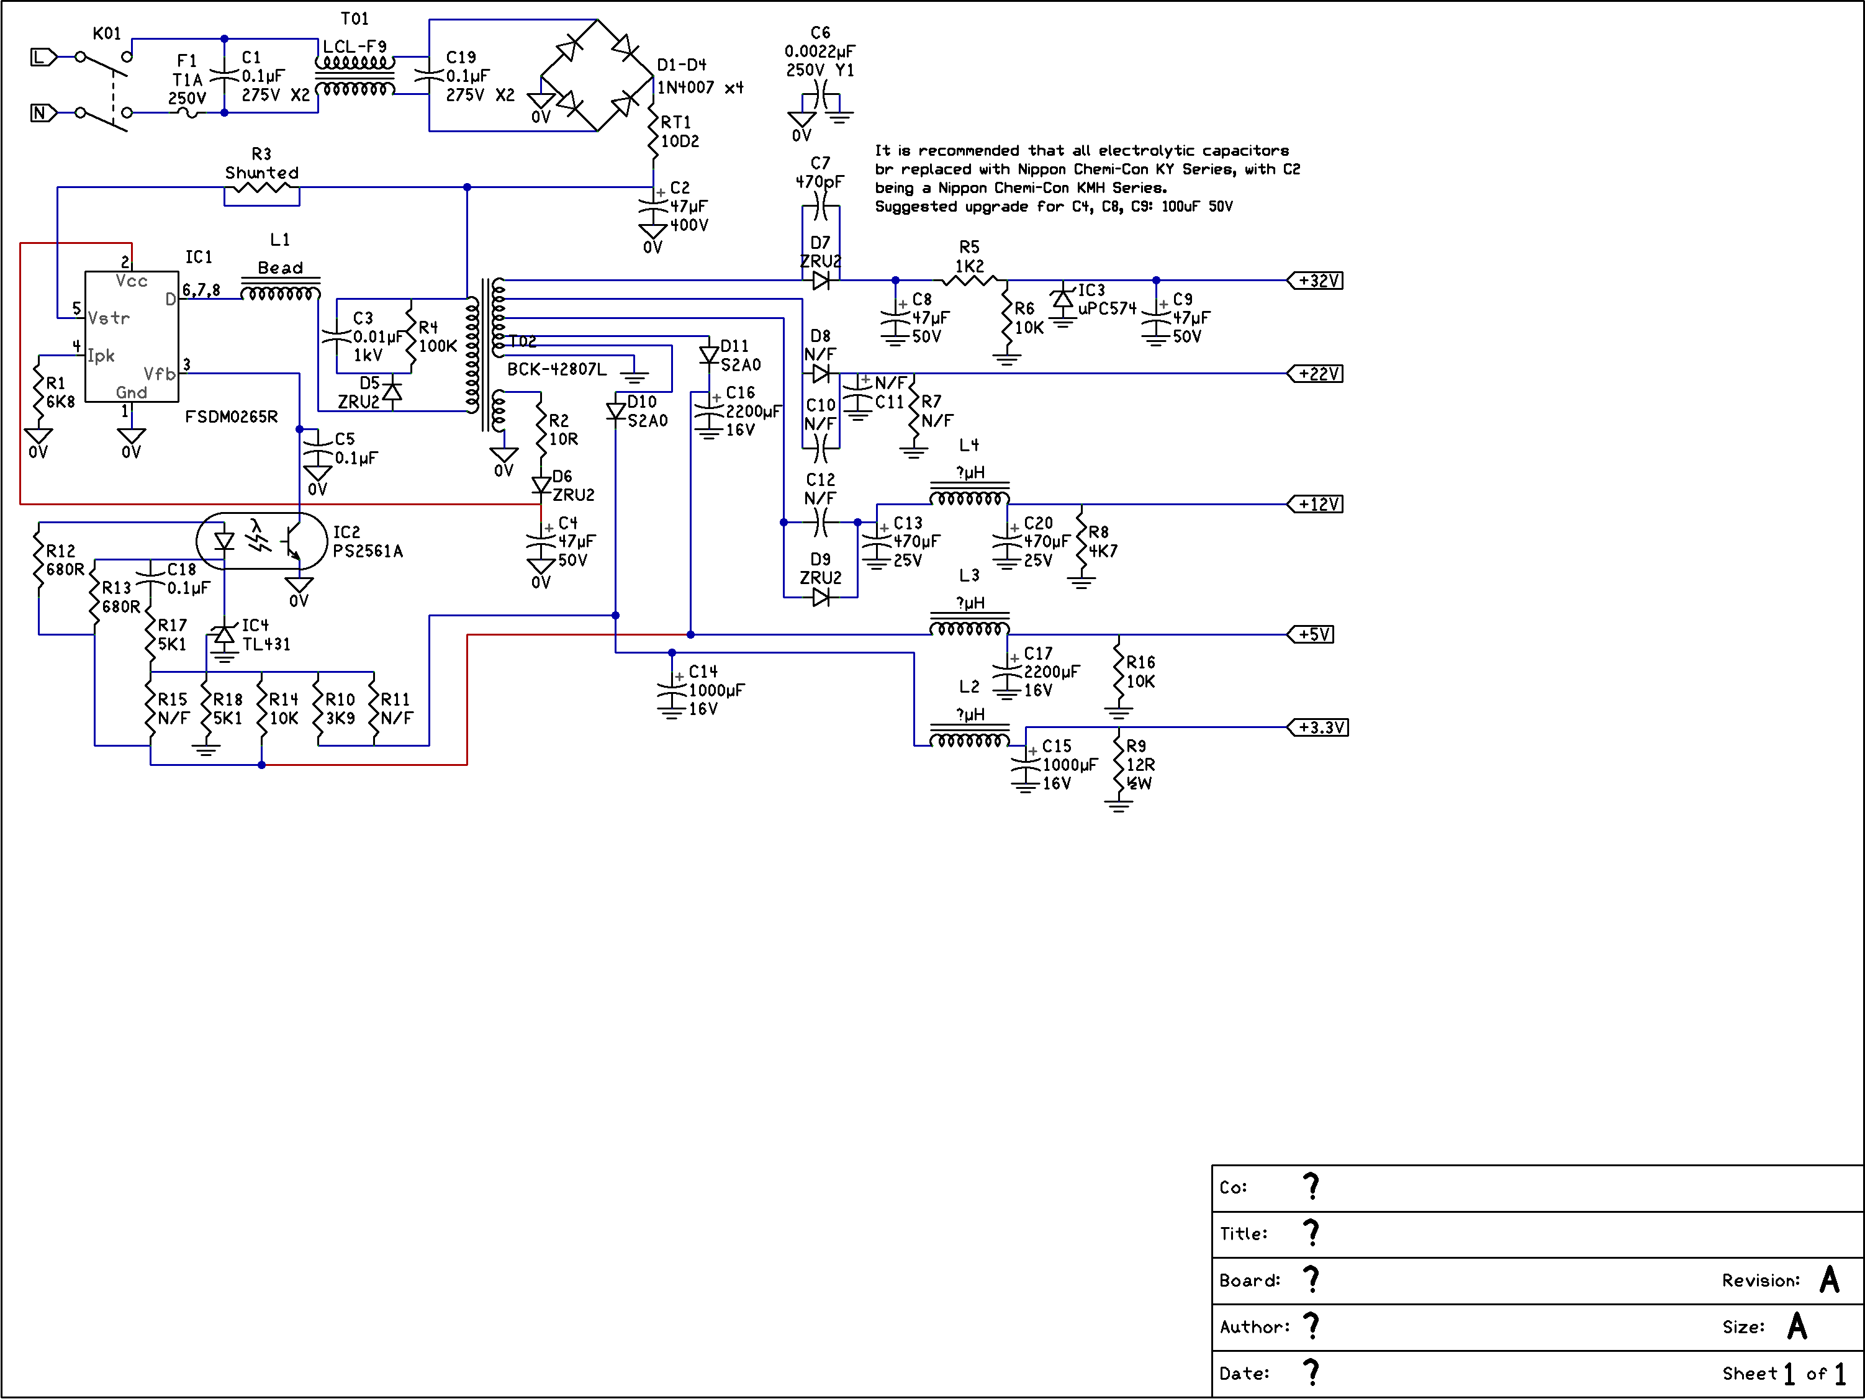Click the IC3 uPC574 label
The image size is (1865, 1399).
click(1107, 299)
